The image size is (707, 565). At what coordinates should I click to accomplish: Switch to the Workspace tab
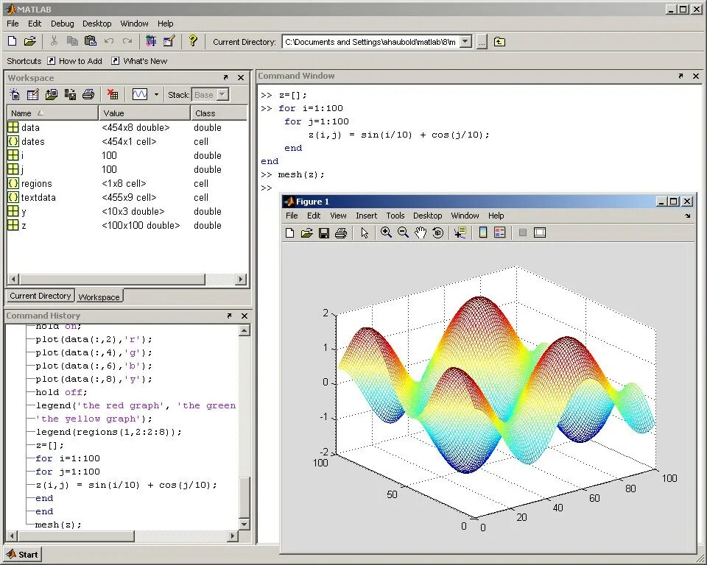[99, 296]
